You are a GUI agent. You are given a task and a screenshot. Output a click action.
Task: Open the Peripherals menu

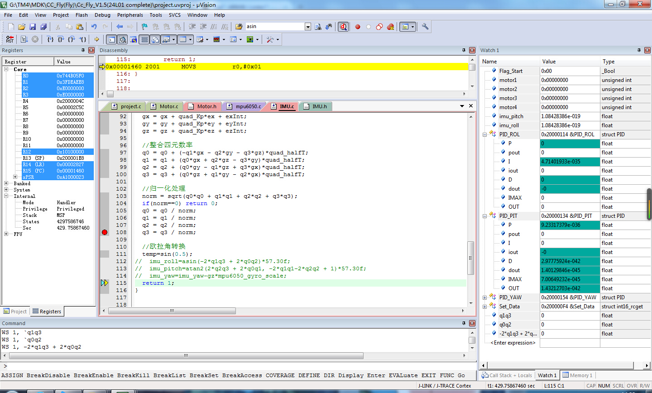tap(130, 15)
